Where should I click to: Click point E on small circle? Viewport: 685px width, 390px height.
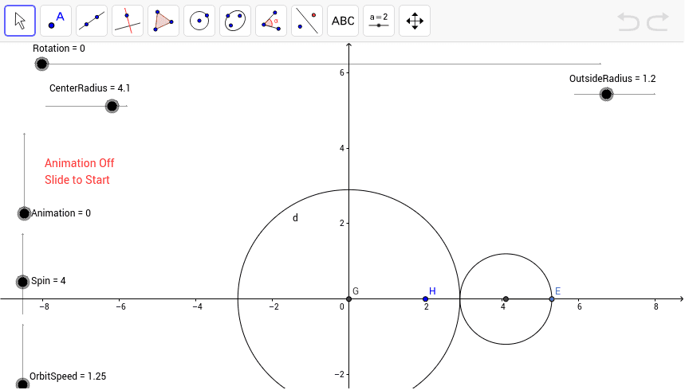tap(552, 298)
